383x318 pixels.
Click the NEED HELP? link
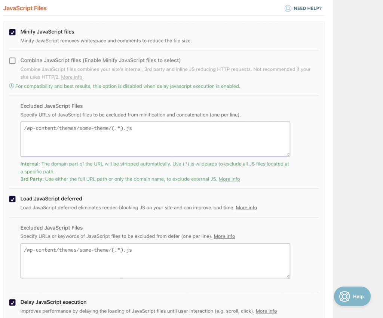(307, 8)
